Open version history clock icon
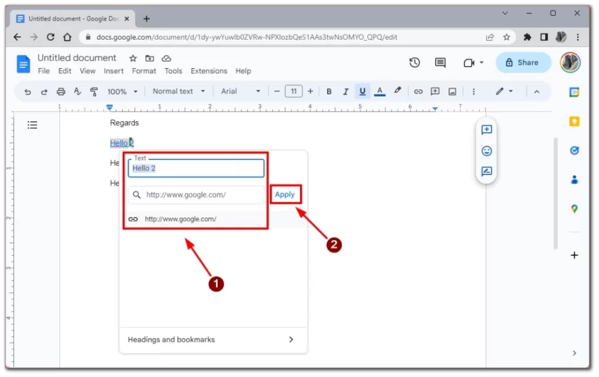 tap(415, 62)
